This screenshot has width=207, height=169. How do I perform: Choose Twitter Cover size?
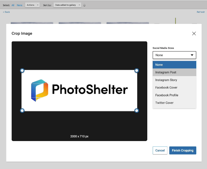(174, 103)
